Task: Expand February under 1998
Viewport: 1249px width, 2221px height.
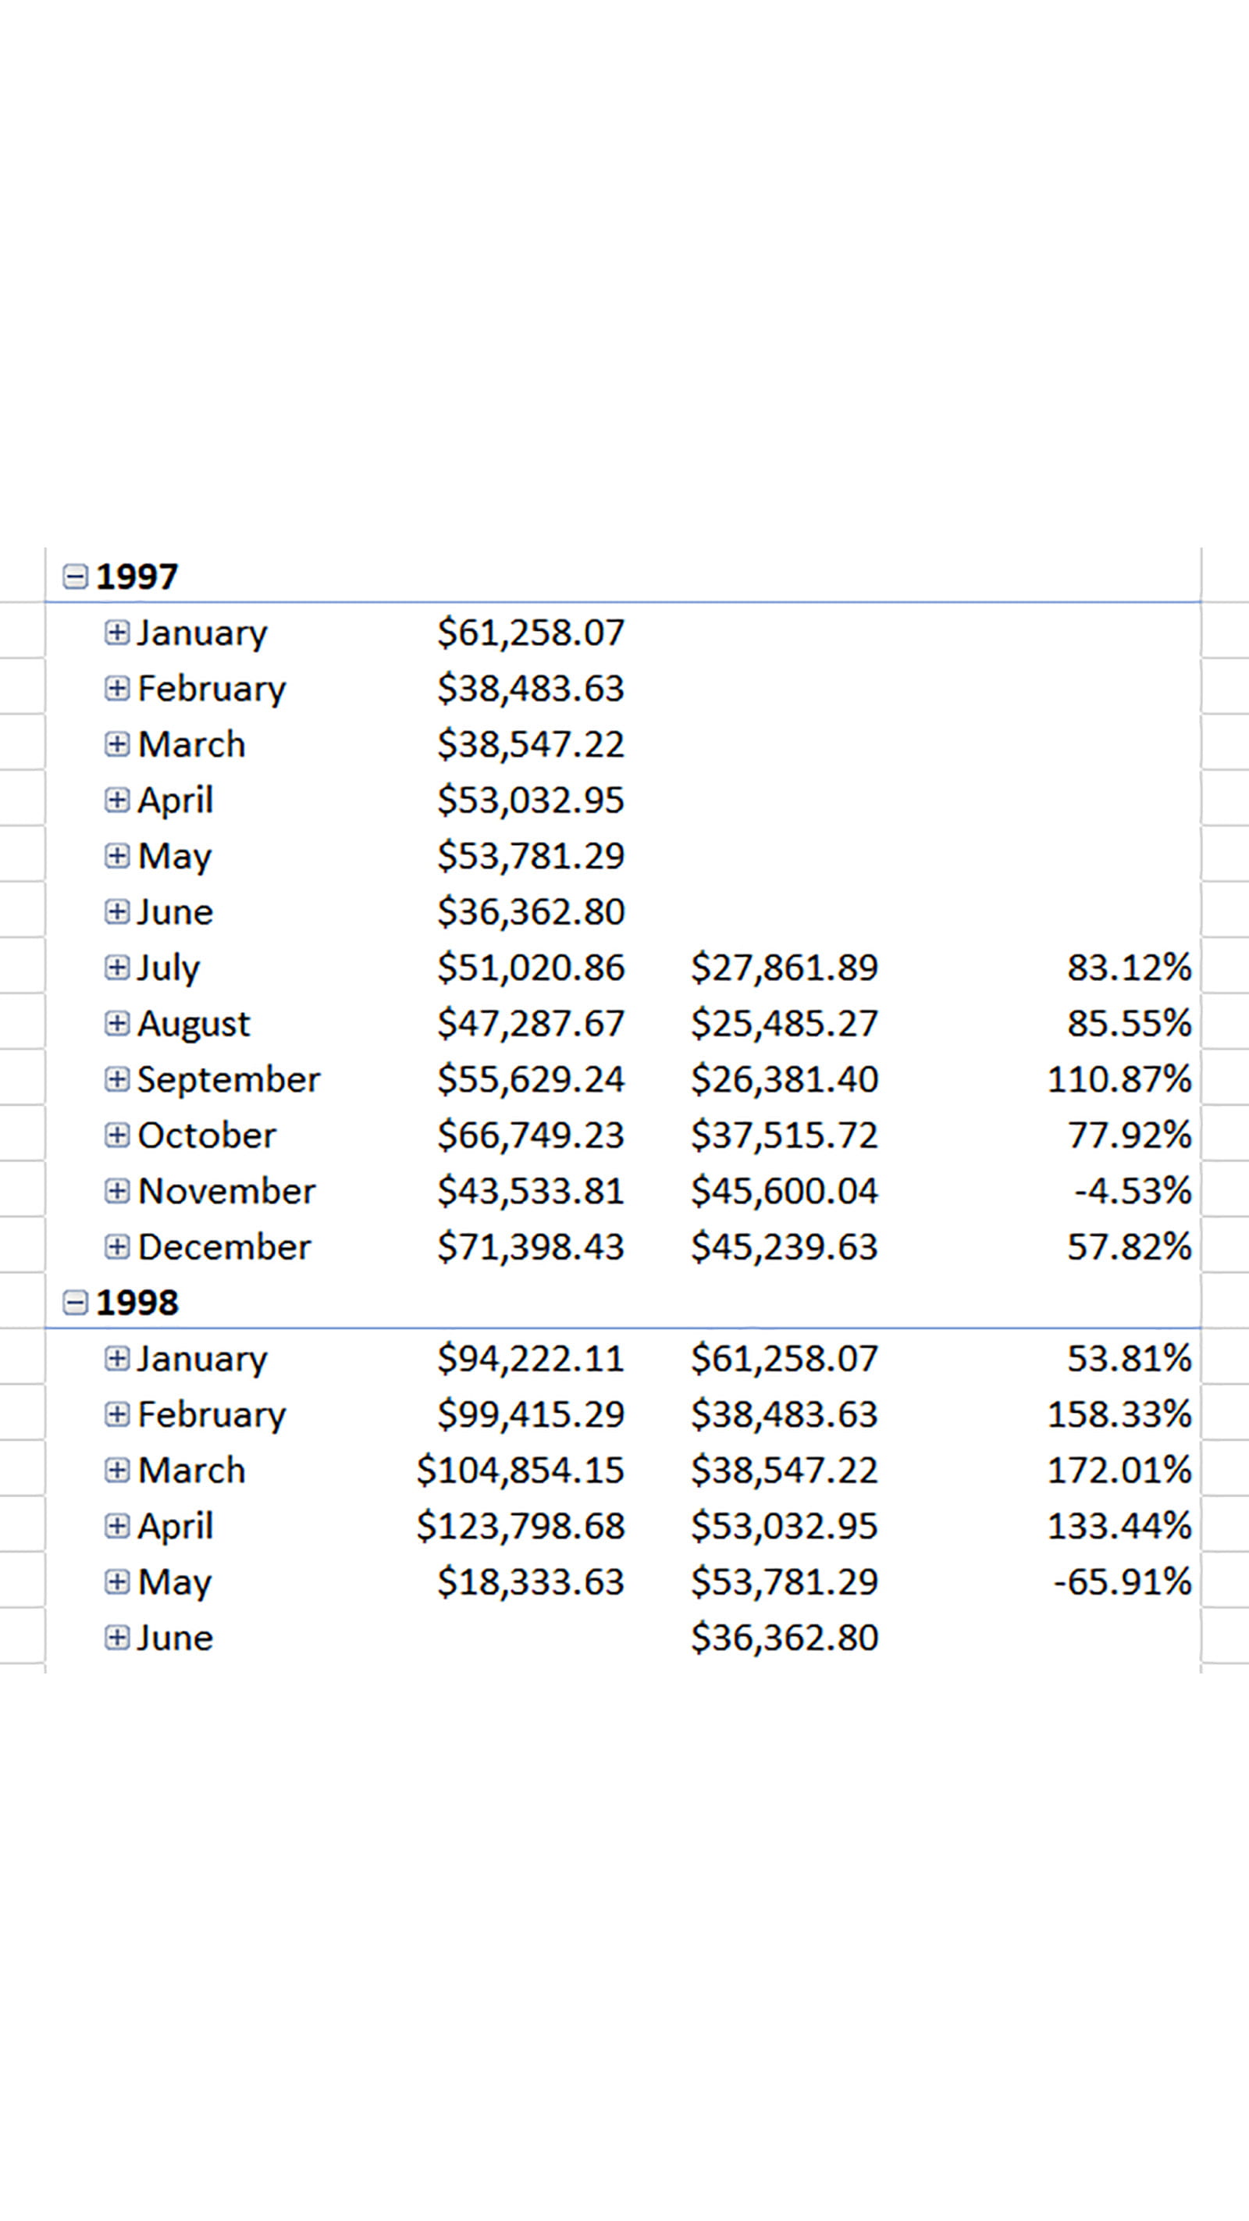Action: point(116,1414)
